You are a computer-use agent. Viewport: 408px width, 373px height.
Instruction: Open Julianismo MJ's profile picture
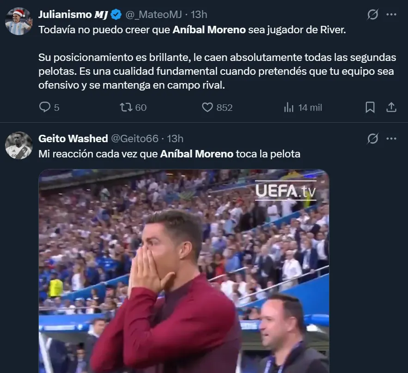pyautogui.click(x=19, y=21)
